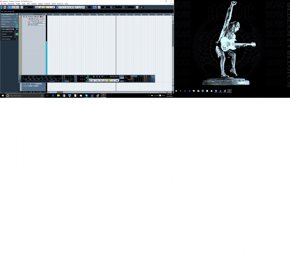Click EQ - Bypass button in lower track
Screen dimensions: 290x268
click(35, 84)
